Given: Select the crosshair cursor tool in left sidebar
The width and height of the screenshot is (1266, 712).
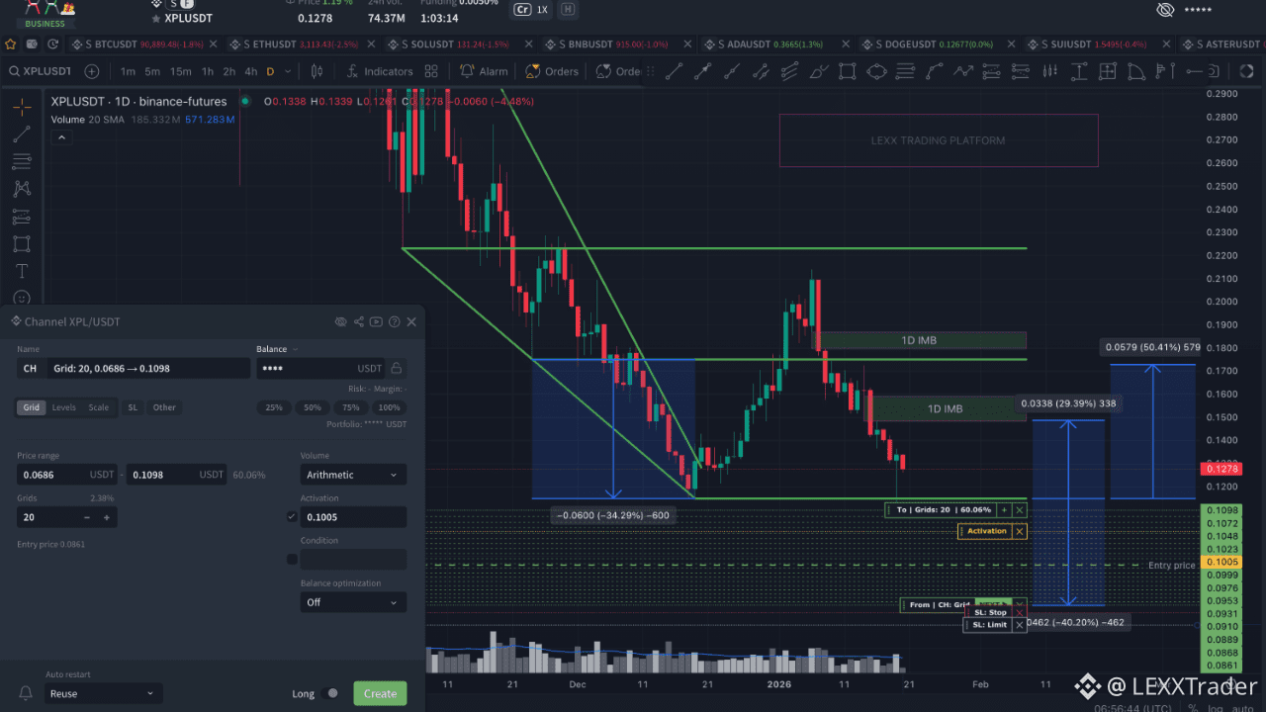Looking at the screenshot, I should (22, 108).
